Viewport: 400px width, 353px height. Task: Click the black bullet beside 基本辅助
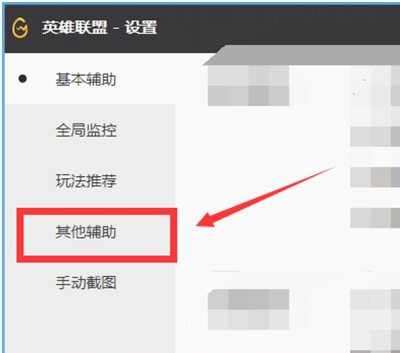[22, 79]
